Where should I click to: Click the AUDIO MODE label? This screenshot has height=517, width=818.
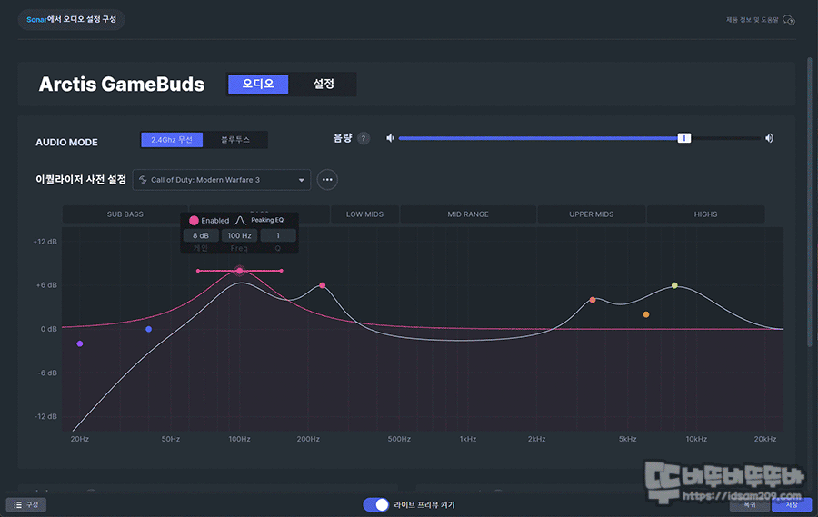click(x=66, y=143)
